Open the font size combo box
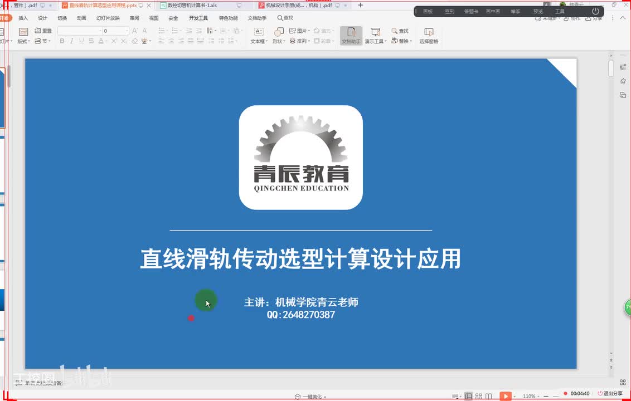631x401 pixels. (115, 31)
